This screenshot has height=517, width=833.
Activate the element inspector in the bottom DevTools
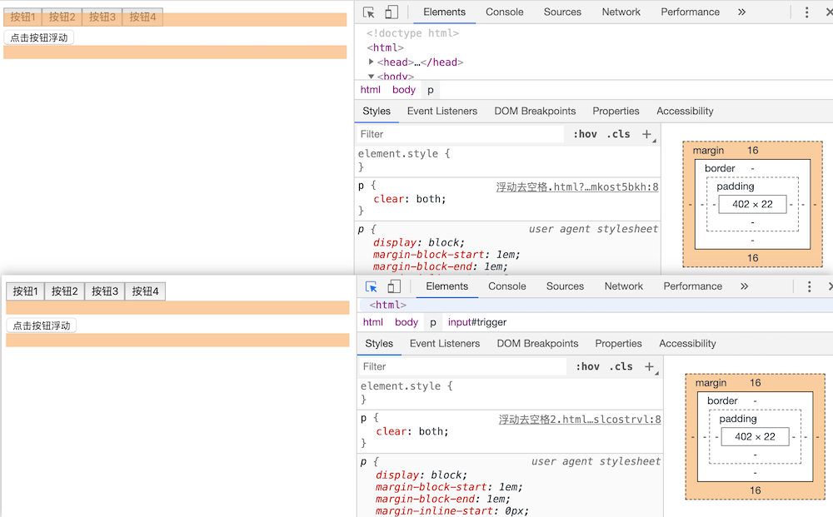tap(372, 286)
